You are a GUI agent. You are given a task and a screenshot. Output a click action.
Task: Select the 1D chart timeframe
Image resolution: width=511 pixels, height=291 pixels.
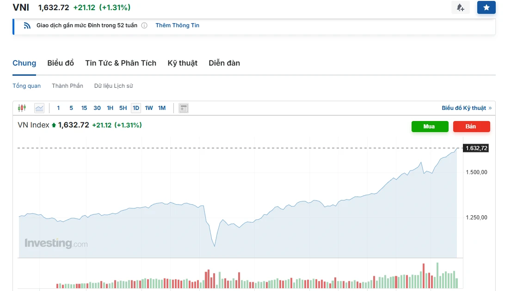[136, 108]
